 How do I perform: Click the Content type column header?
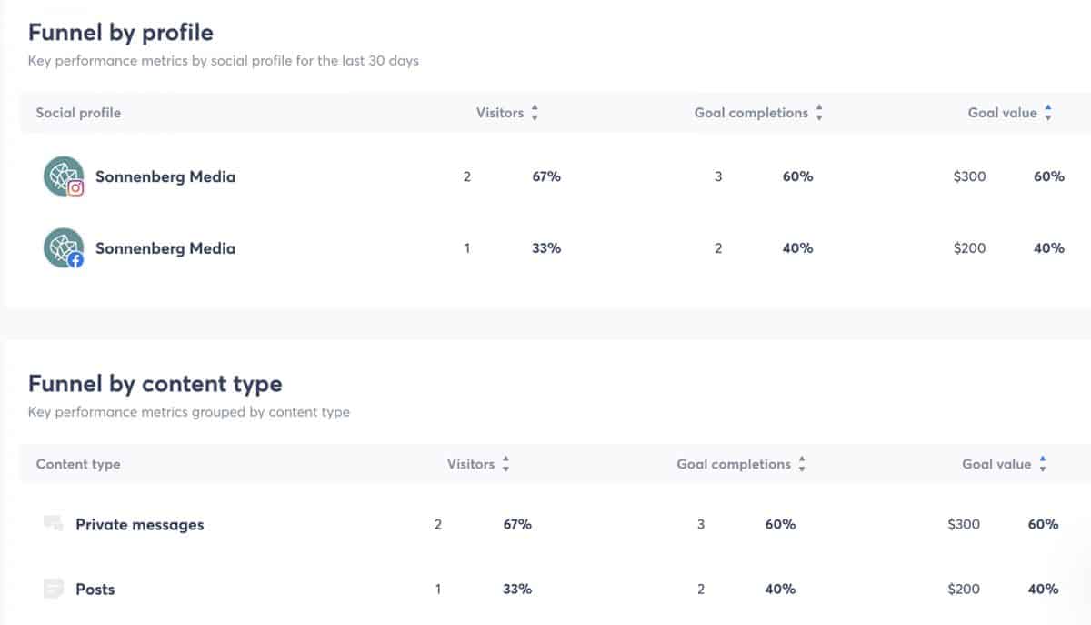click(78, 464)
